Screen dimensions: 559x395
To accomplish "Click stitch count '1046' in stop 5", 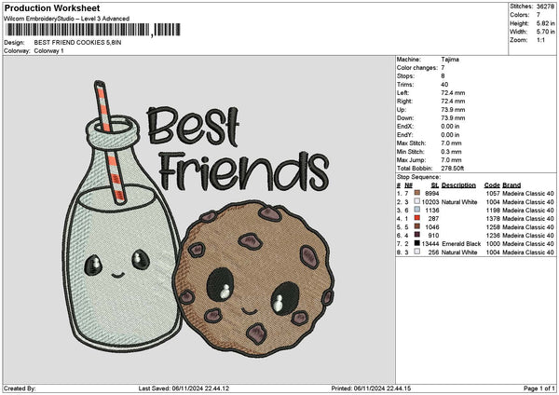I will tap(431, 227).
